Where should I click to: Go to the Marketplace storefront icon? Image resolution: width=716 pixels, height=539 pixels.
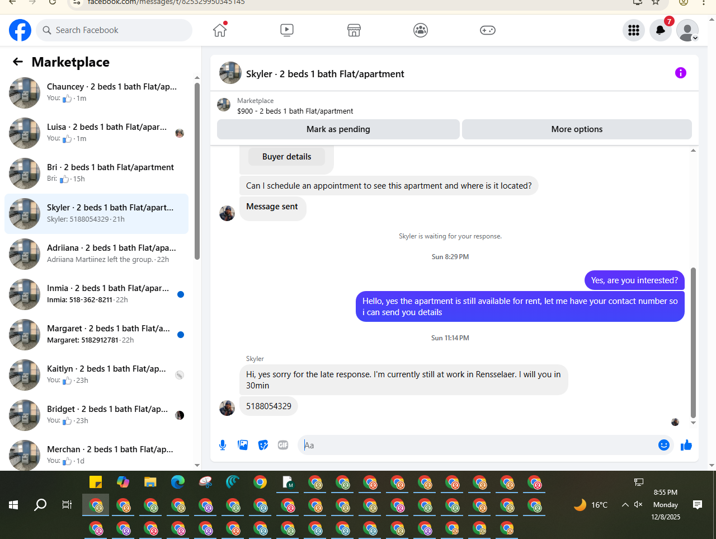[x=354, y=30]
